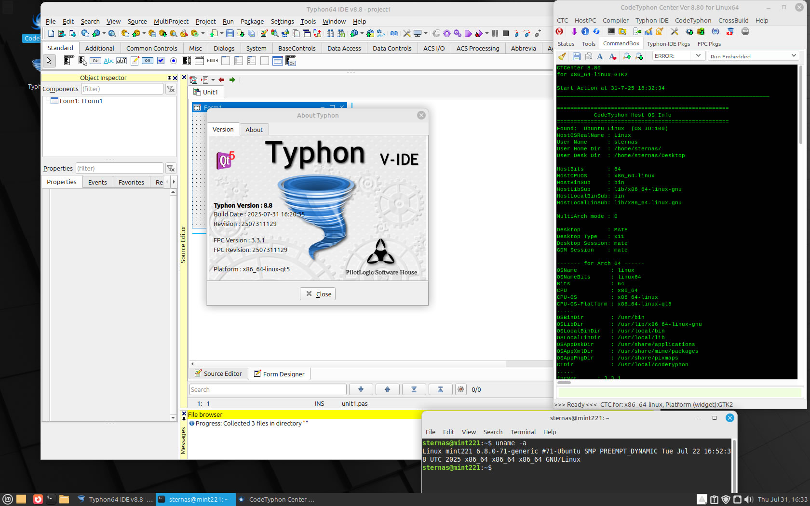
Task: Open the ERROR: combo box in CommandBox
Action: pyautogui.click(x=679, y=56)
